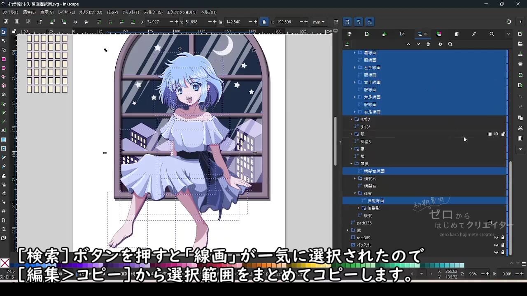This screenshot has width=527, height=296.
Task: Select the Text tool in toolbox
Action: tap(4, 130)
